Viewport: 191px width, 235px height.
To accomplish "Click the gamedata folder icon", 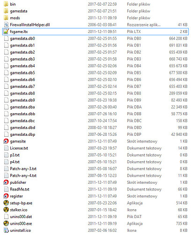I will point(6,11).
